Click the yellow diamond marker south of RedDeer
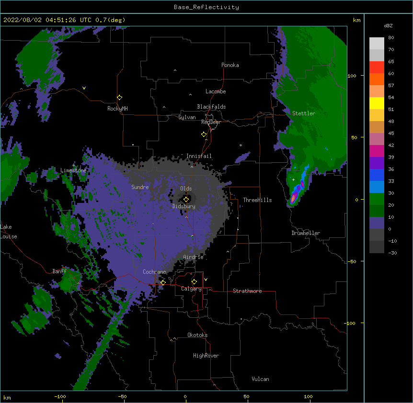Viewport: 413px width, 403px height. click(204, 134)
